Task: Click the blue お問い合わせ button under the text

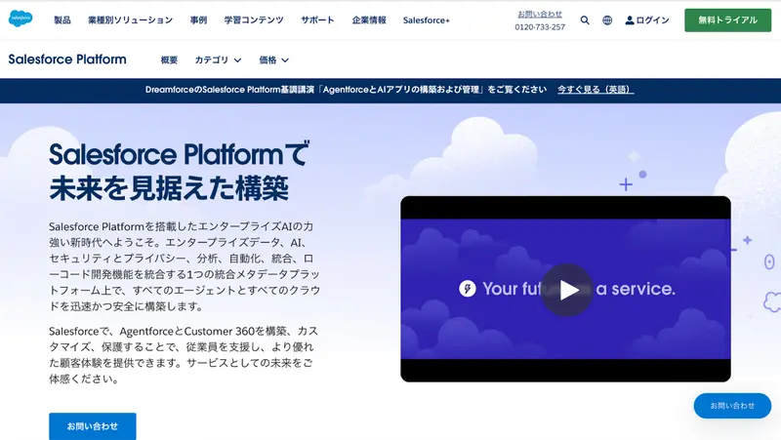Action: pos(93,426)
